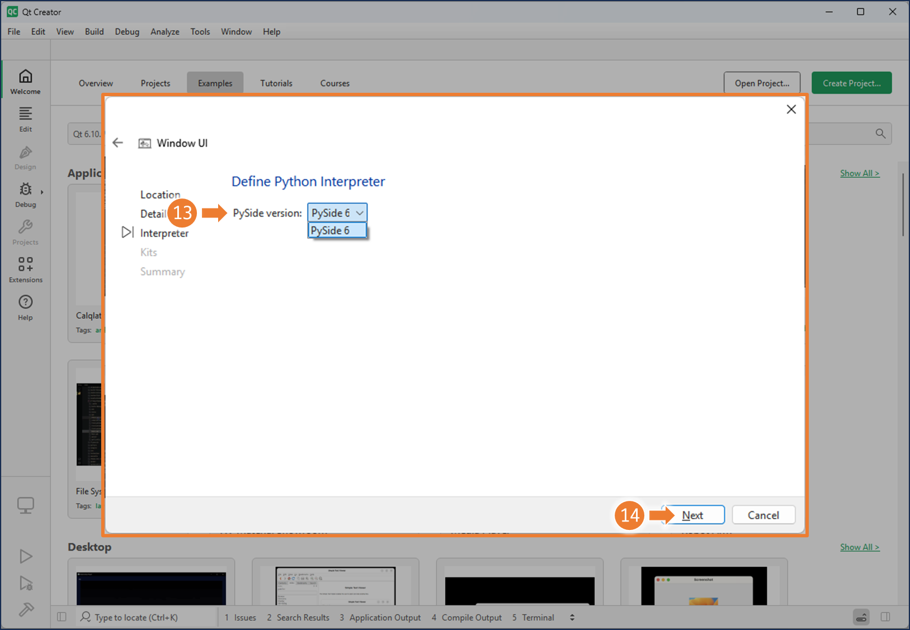The height and width of the screenshot is (630, 910).
Task: Open the View menu
Action: click(65, 32)
